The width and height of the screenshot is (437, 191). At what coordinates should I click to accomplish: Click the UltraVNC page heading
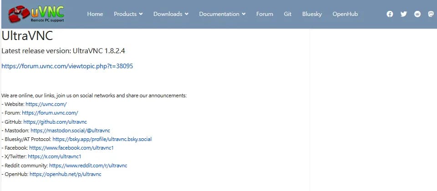pos(27,36)
